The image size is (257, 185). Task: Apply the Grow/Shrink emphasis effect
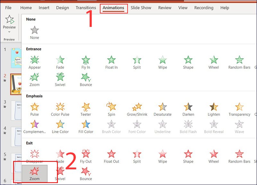(x=137, y=109)
